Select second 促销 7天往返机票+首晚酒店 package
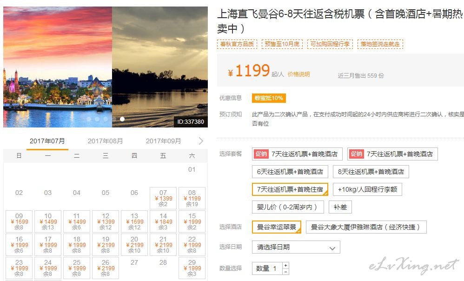 coord(392,154)
